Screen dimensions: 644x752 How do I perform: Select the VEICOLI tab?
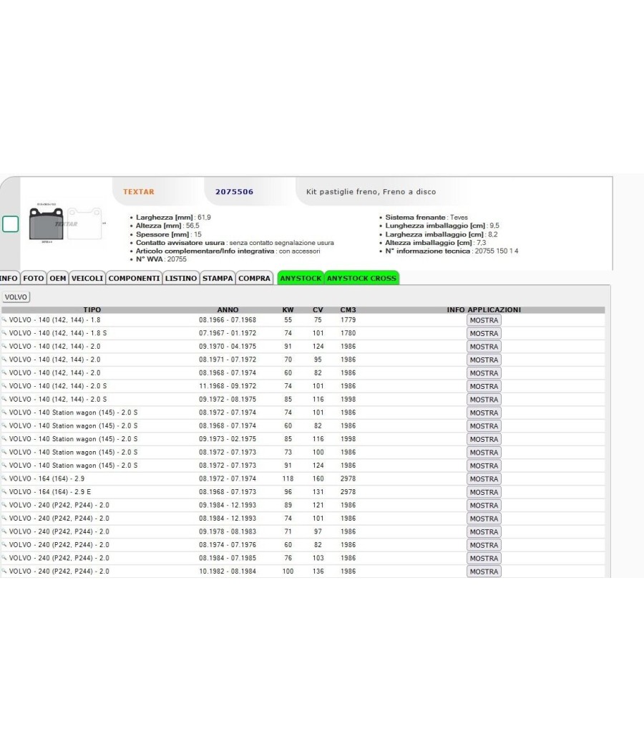click(x=87, y=278)
